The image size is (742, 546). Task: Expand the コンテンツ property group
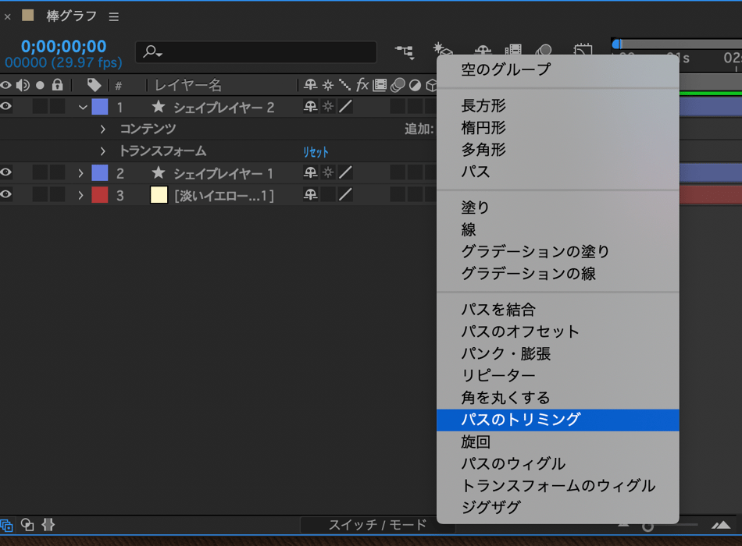[x=102, y=129]
